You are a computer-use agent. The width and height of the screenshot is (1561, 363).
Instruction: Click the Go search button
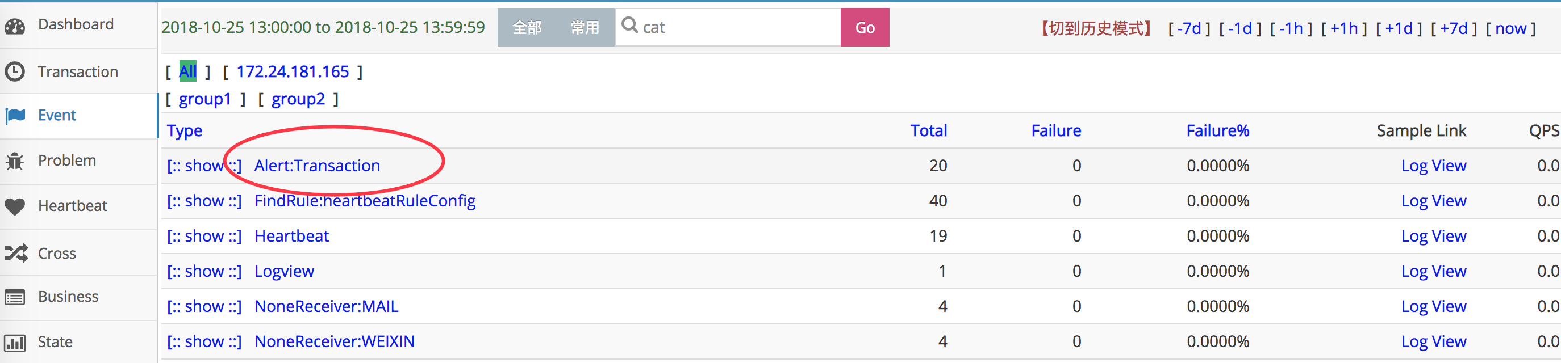click(865, 27)
